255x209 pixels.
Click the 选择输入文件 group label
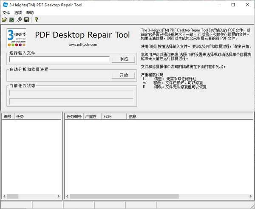[x=22, y=53]
